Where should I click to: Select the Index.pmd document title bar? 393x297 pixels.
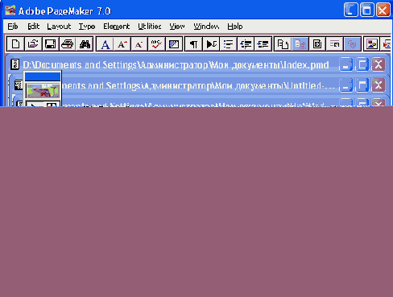pyautogui.click(x=176, y=64)
